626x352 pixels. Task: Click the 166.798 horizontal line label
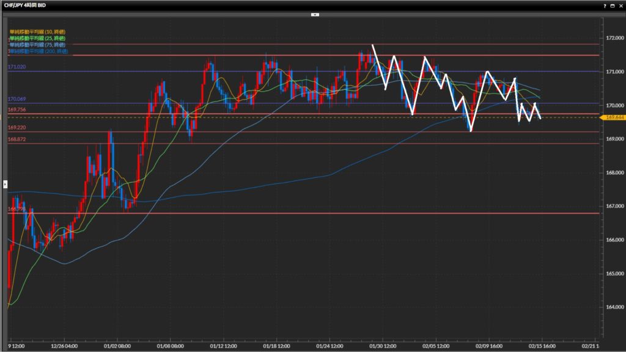17,209
